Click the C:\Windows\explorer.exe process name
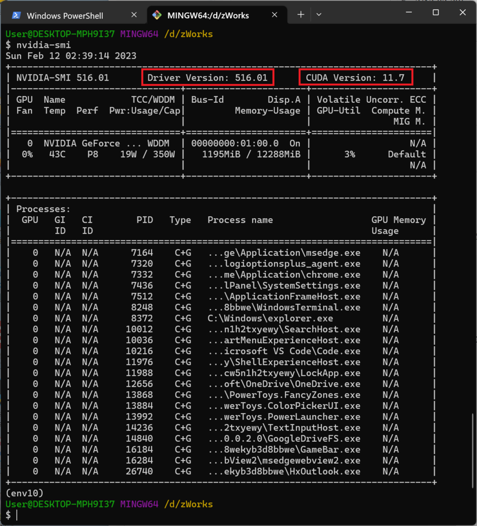This screenshot has width=477, height=526. (271, 318)
